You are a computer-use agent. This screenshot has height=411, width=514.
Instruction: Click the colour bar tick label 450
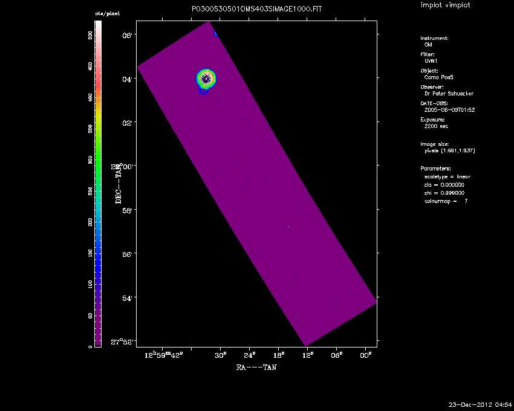coord(90,66)
